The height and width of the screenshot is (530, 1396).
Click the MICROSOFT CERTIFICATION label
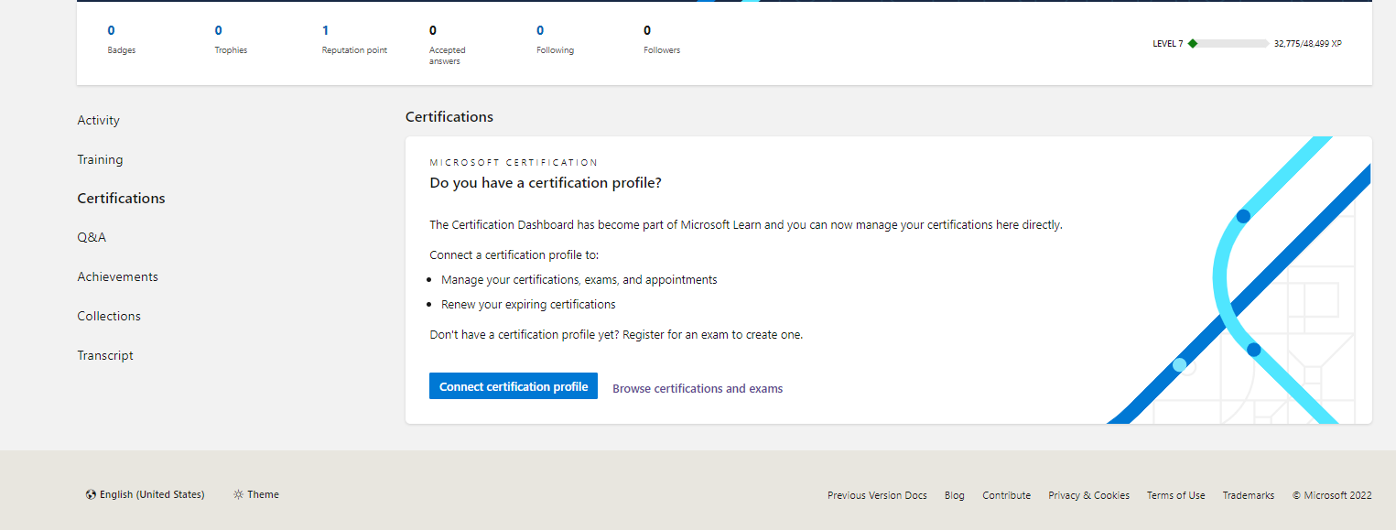tap(514, 162)
